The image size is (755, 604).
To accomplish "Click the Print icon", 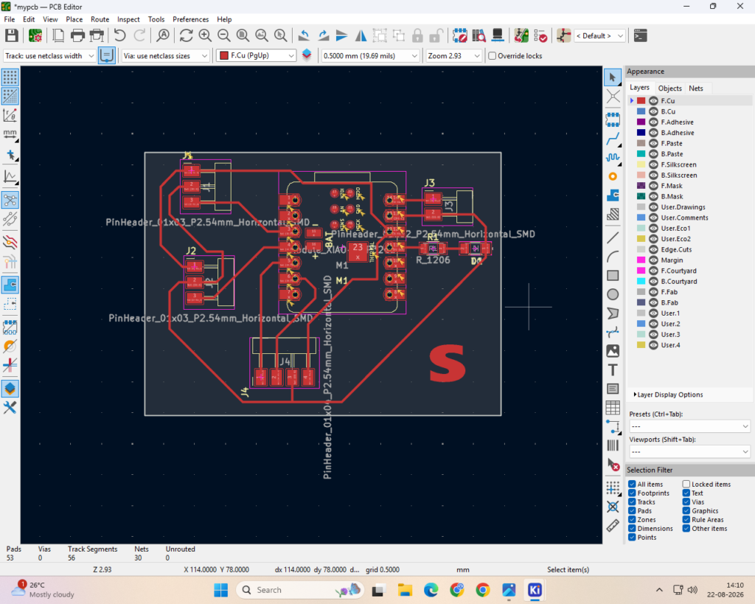I will click(x=77, y=35).
